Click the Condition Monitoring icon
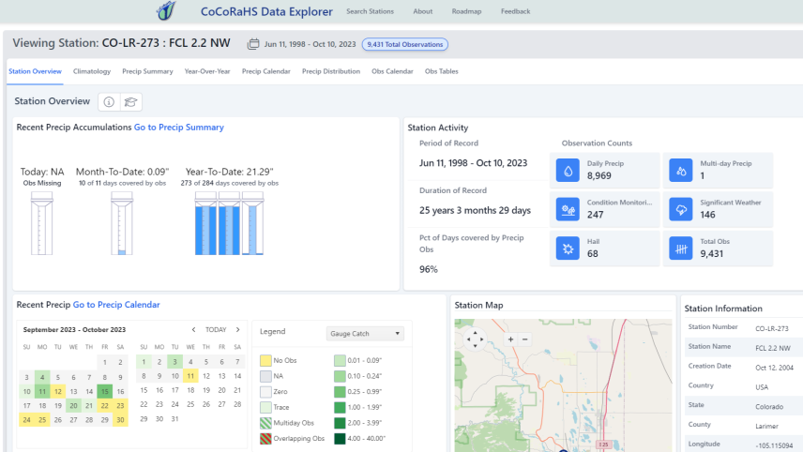Screen dimensions: 803x452 tap(568, 209)
